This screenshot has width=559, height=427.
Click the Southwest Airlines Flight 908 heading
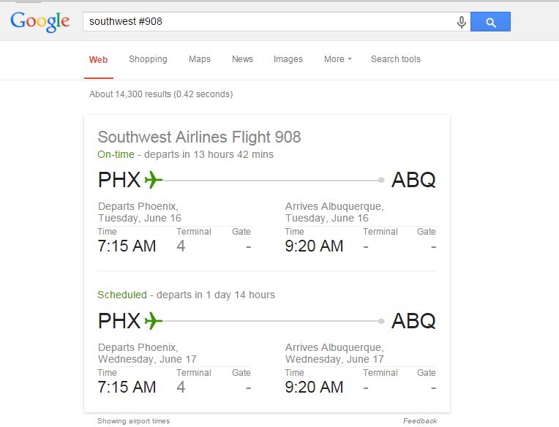coord(199,137)
